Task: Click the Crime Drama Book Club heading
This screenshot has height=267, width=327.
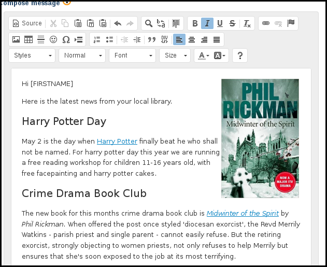Action: 84,193
